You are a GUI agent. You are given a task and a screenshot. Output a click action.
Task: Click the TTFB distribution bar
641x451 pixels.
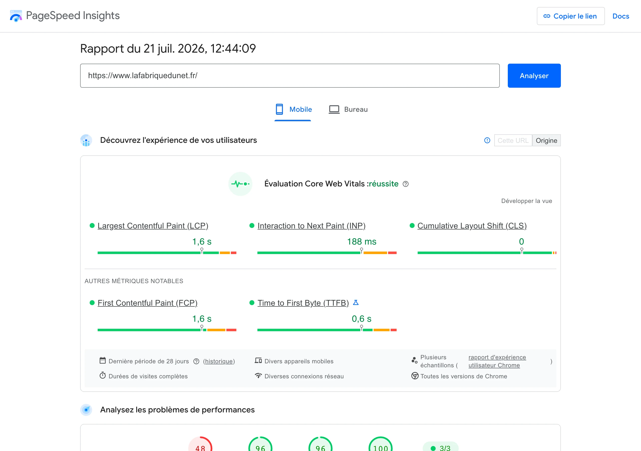click(x=327, y=330)
